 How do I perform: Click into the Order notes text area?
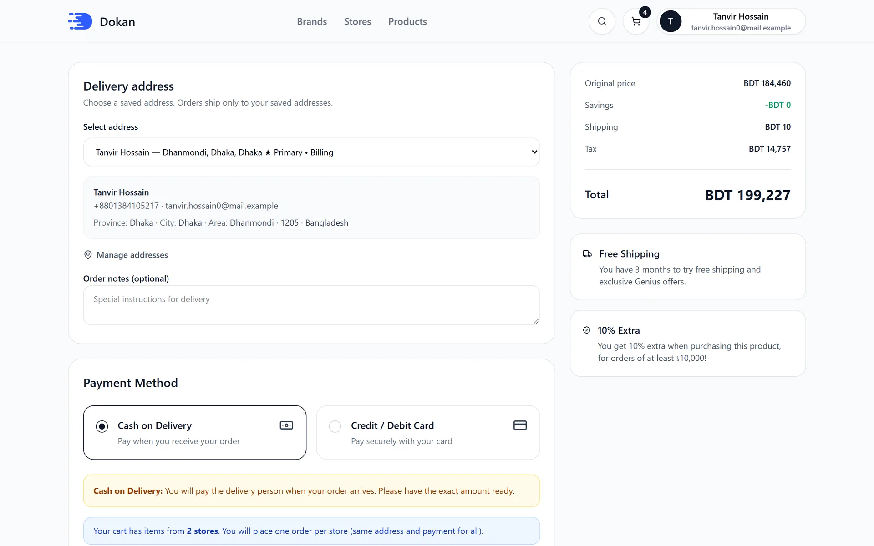coord(311,305)
